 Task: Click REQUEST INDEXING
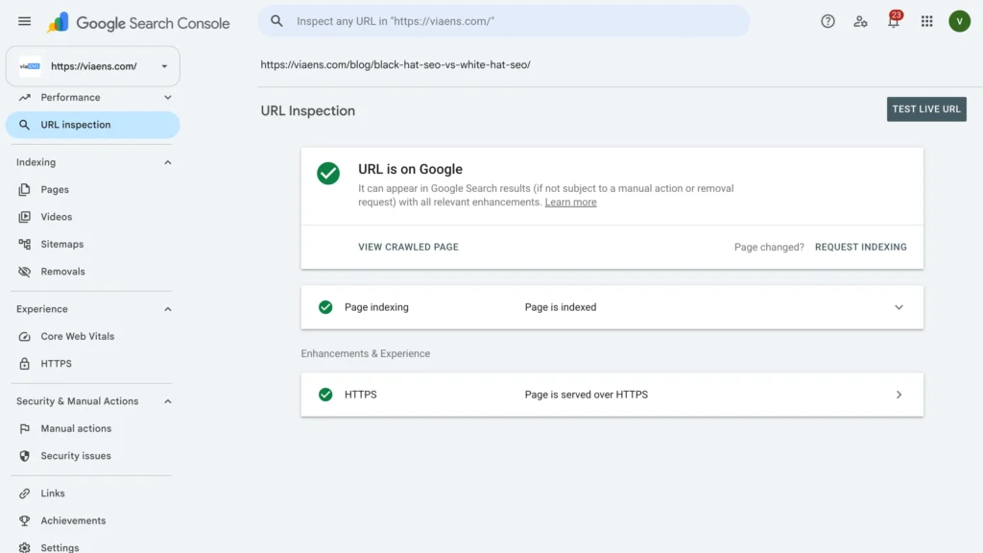860,247
